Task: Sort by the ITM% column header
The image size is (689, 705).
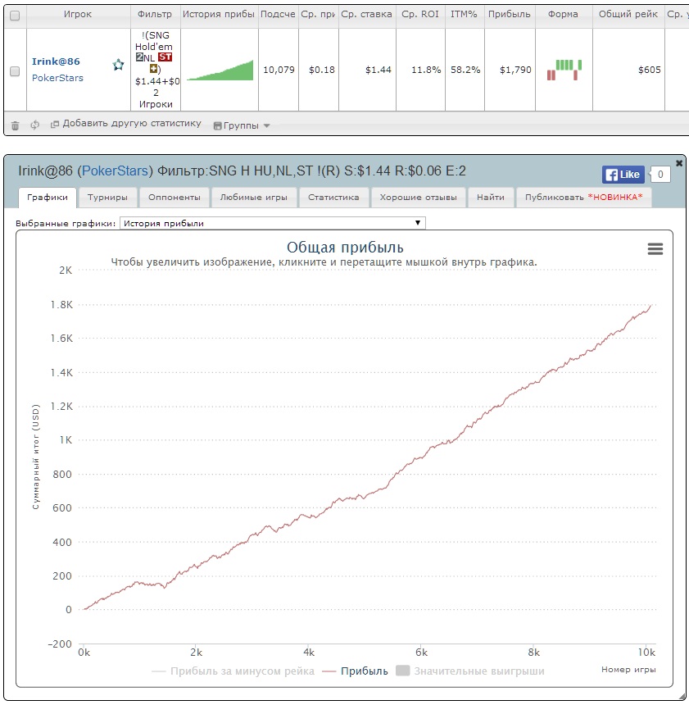Action: click(465, 15)
